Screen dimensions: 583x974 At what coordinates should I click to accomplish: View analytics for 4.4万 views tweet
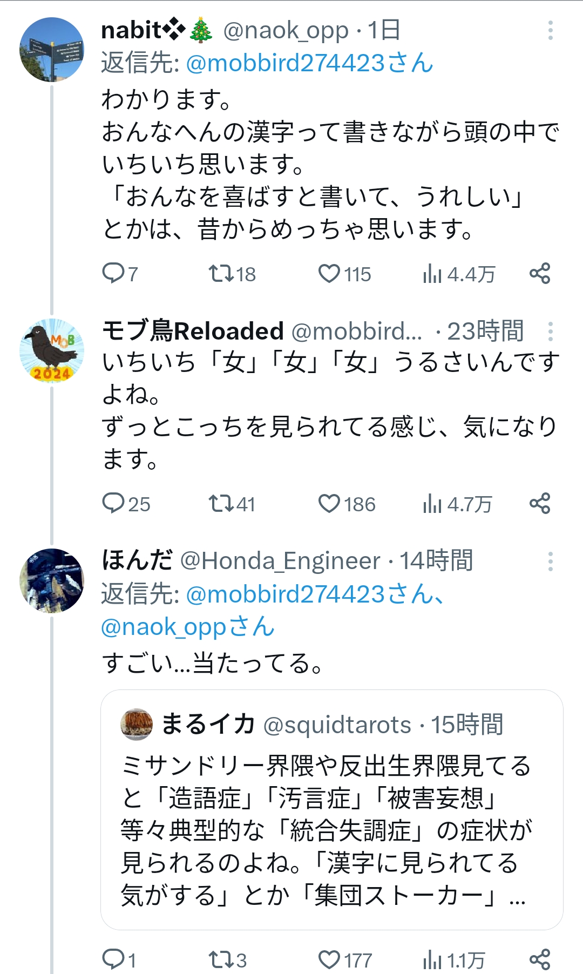tap(459, 274)
